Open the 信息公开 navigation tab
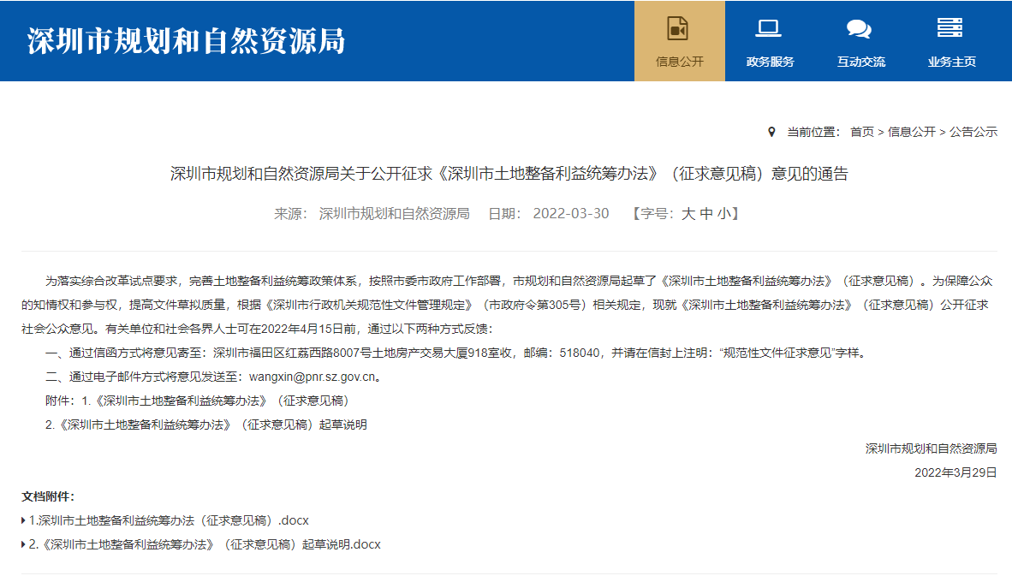 coord(679,62)
